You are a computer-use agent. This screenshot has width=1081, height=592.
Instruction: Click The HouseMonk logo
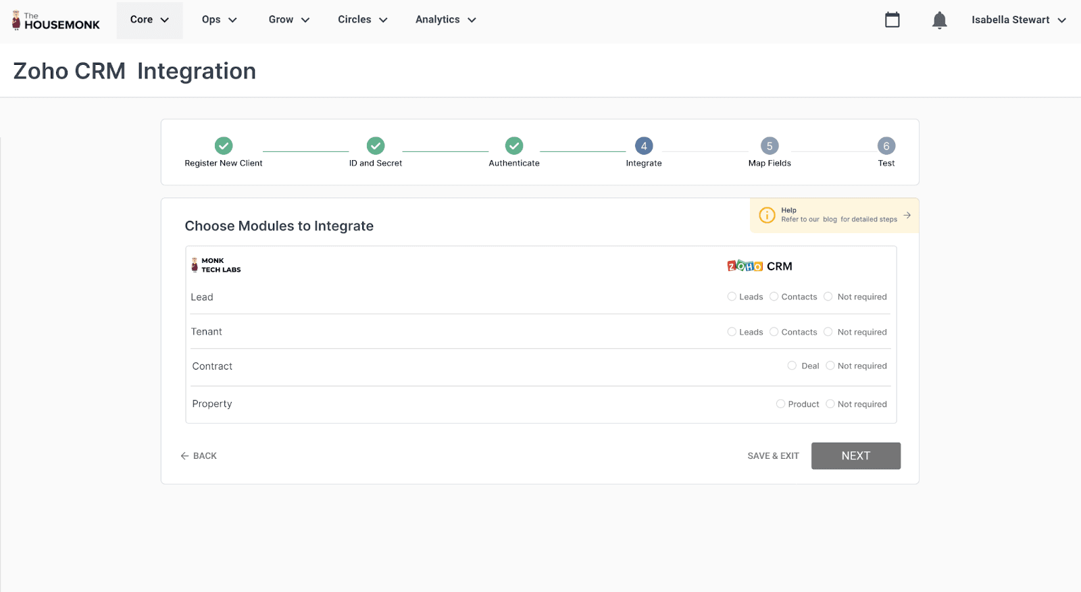tap(55, 21)
